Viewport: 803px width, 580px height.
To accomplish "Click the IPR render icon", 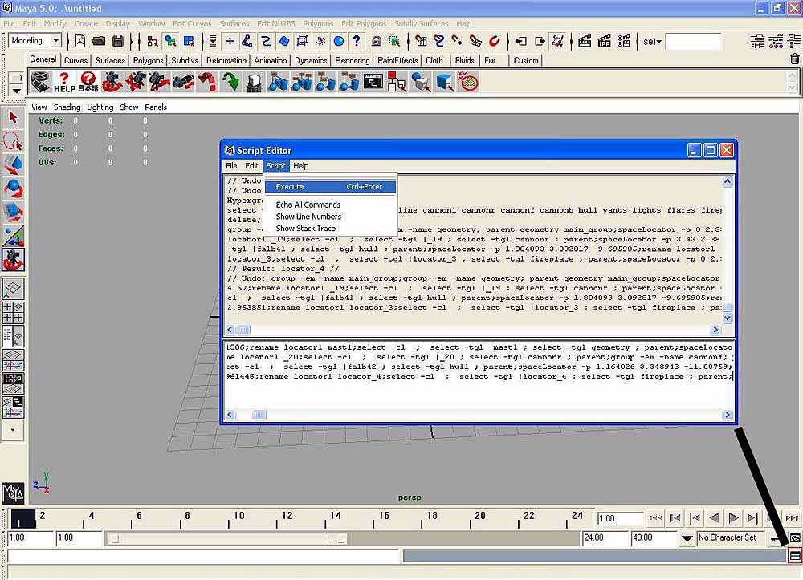I will pos(605,42).
